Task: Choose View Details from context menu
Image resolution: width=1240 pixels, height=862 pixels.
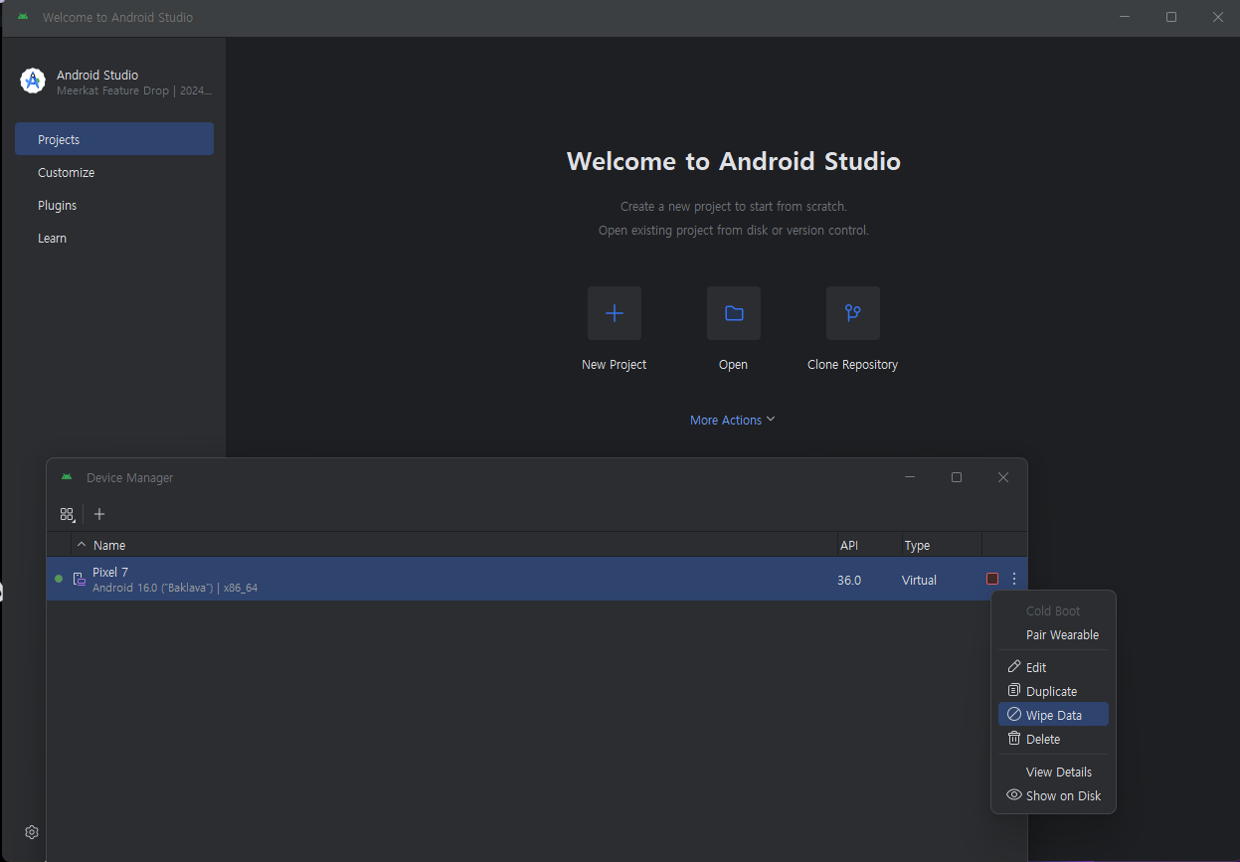Action: (1053, 772)
